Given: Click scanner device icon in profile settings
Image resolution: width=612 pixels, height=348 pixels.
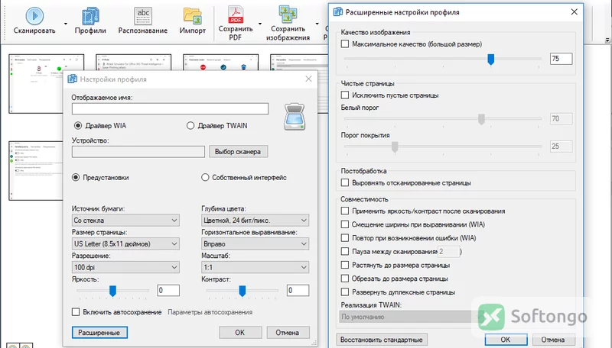Looking at the screenshot, I should [295, 117].
